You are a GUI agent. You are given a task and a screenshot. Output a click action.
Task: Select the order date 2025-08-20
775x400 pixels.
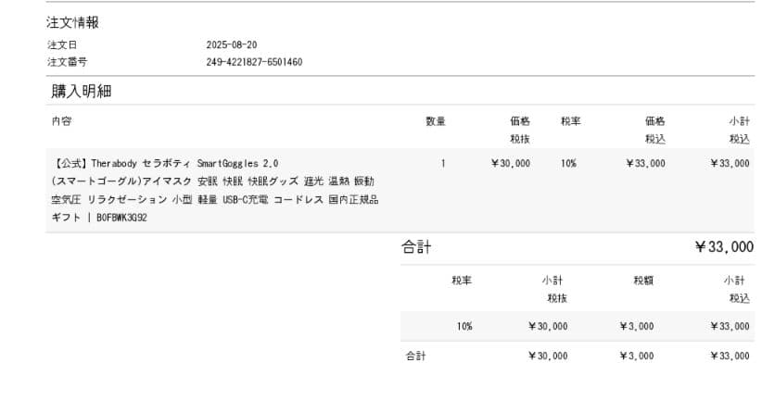[x=231, y=44]
